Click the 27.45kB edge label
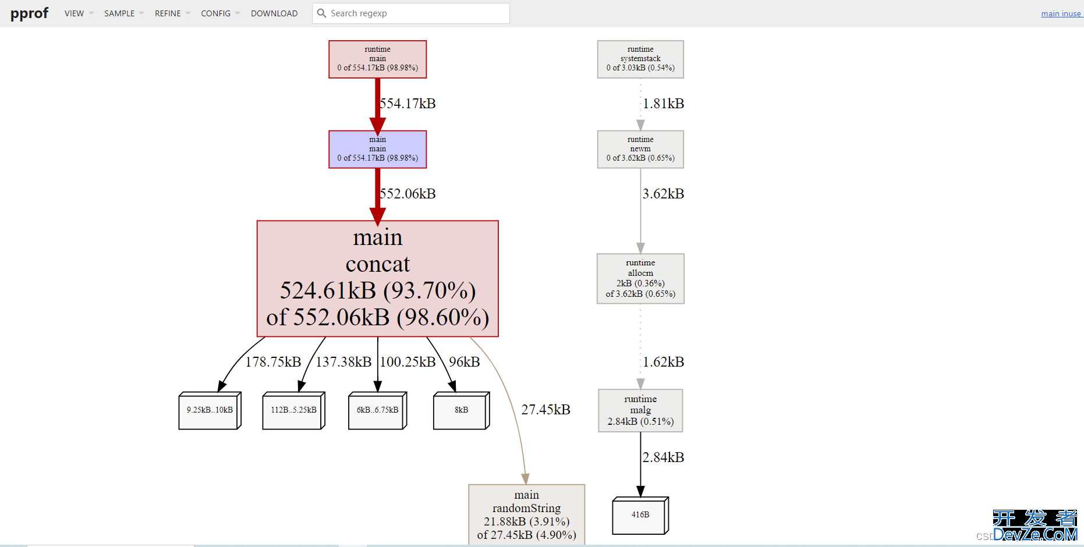This screenshot has height=547, width=1084. (x=545, y=410)
